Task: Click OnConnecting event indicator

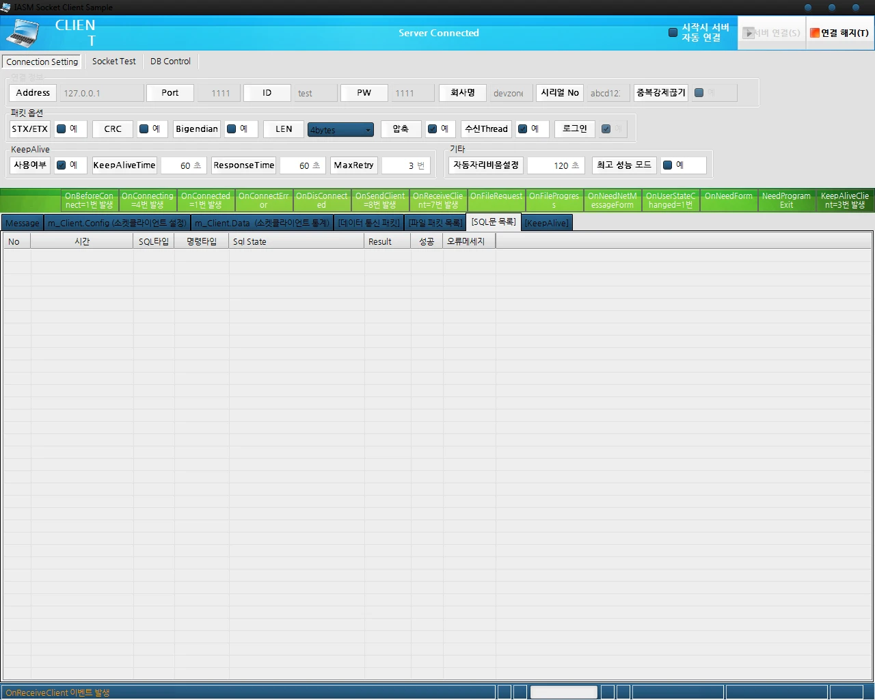Action: click(148, 200)
